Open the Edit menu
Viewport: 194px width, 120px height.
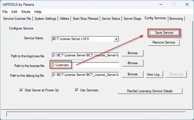[x=14, y=12]
